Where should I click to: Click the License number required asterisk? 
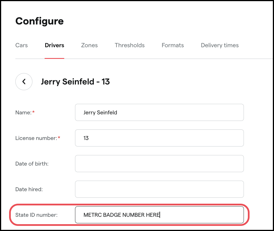[x=59, y=137]
